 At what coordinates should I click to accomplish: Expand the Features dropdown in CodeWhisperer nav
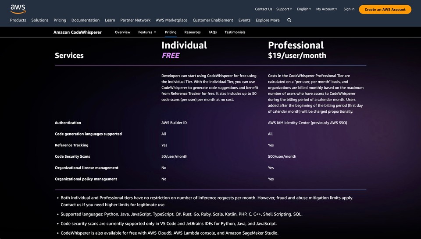click(x=147, y=32)
